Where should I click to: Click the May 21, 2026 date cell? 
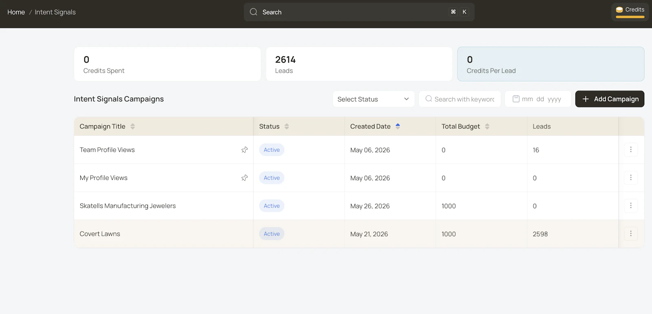point(369,234)
